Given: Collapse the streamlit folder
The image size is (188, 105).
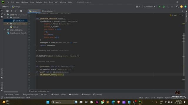Looking at the screenshot, I should point(8,17).
